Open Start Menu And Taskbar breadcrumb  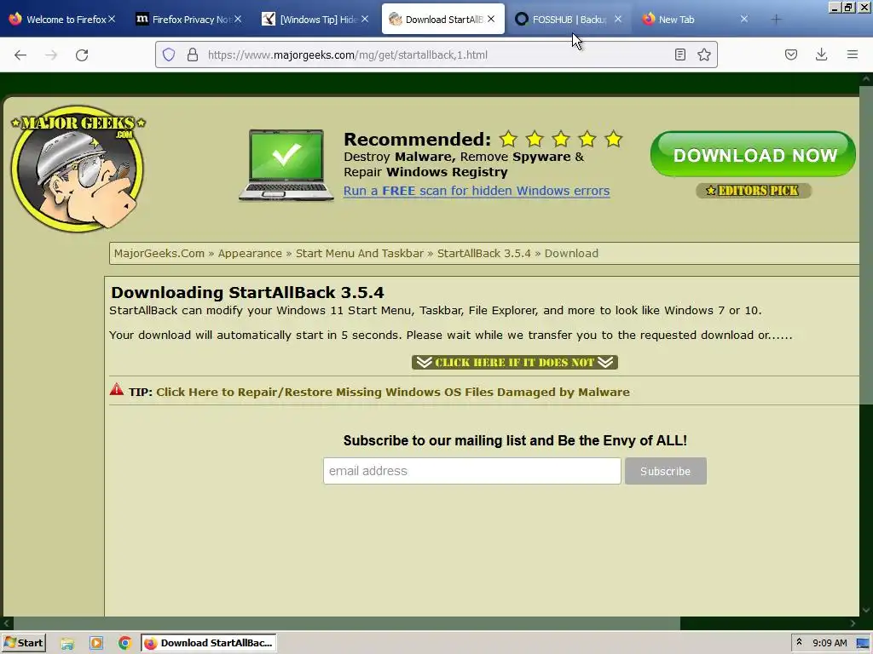tap(360, 254)
